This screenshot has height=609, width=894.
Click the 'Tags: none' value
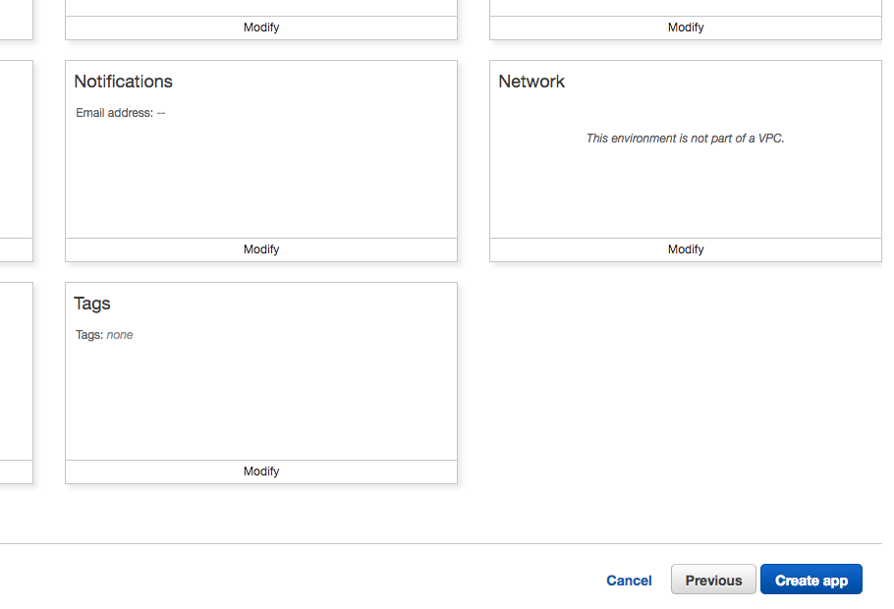pyautogui.click(x=104, y=335)
